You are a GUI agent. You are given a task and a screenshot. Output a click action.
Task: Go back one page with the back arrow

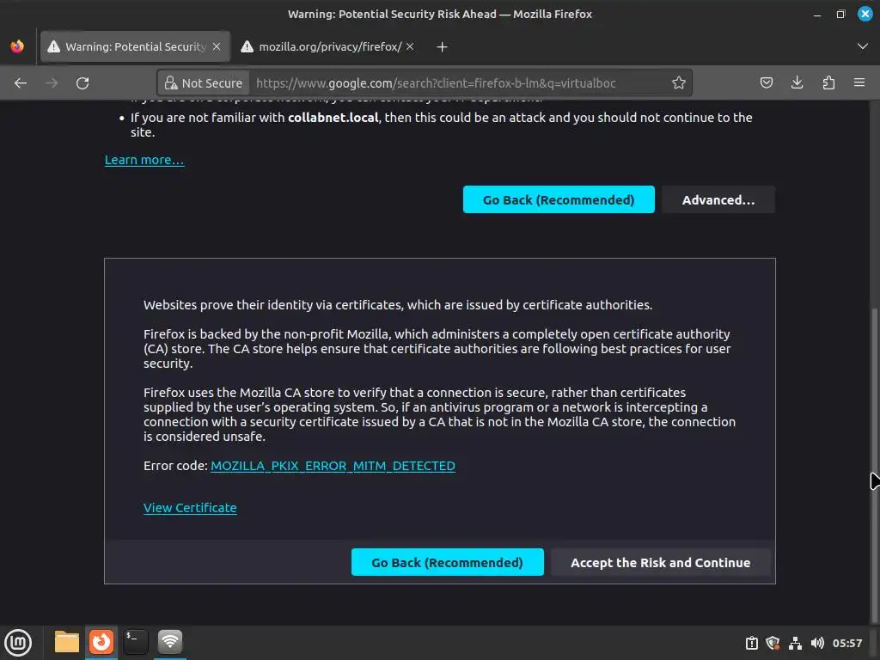[x=21, y=83]
